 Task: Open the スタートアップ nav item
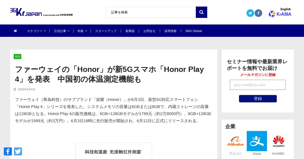pos(106,31)
